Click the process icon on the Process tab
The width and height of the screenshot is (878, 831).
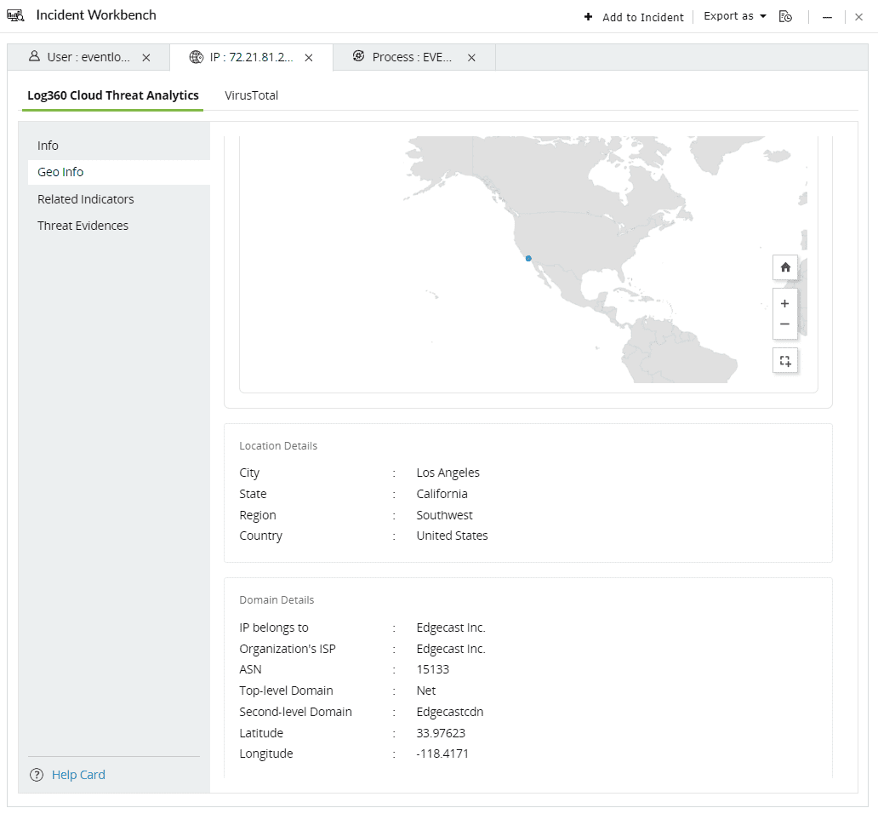coord(357,57)
